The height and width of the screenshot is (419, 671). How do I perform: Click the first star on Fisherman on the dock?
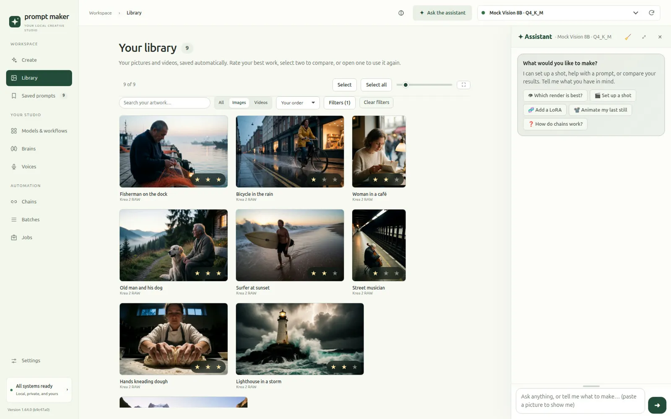(x=197, y=180)
